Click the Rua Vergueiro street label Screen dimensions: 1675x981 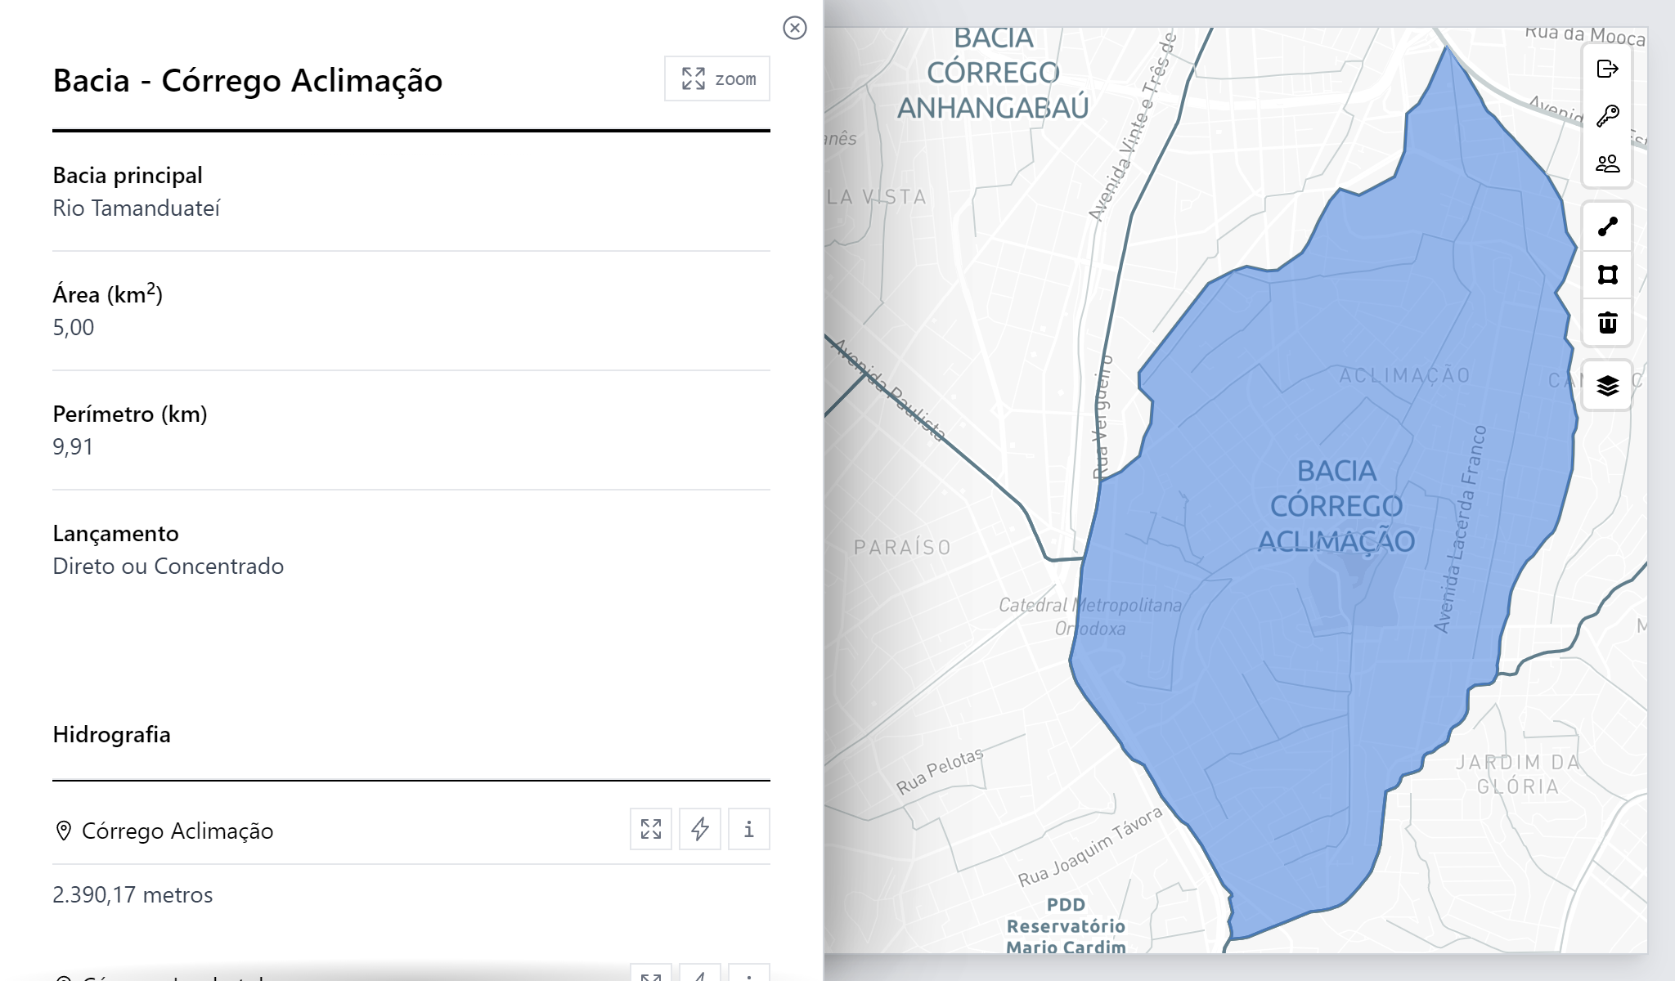click(1102, 415)
